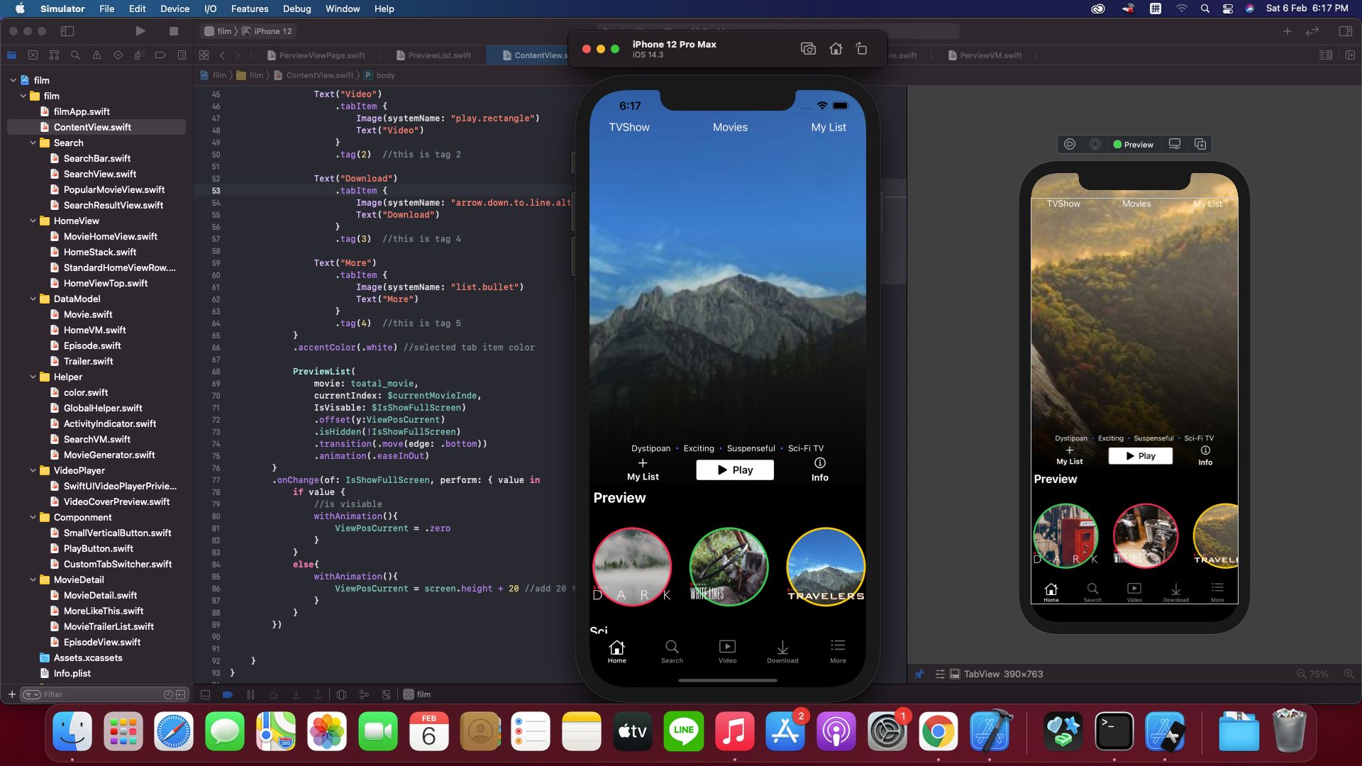Duplicate the preview in the canvas toolbar

(1200, 144)
